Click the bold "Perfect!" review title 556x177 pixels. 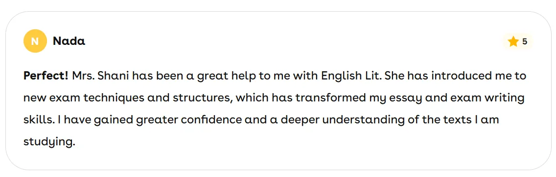point(46,76)
